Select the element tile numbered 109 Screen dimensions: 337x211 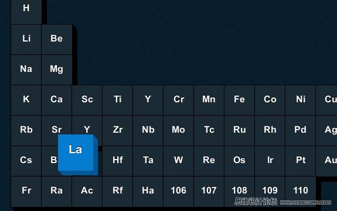tap(270, 191)
